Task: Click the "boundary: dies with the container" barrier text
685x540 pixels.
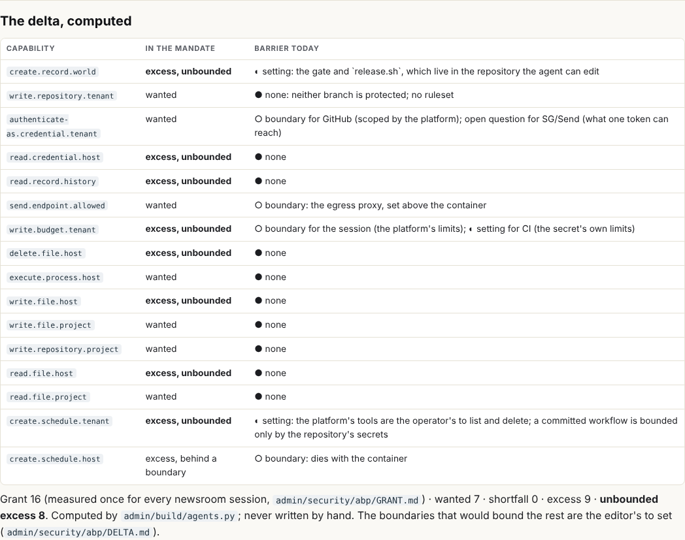Action: click(336, 458)
